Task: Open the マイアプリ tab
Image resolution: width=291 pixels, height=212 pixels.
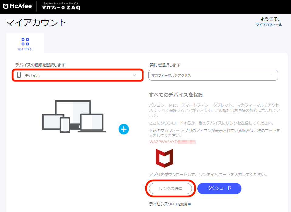Action: [25, 43]
